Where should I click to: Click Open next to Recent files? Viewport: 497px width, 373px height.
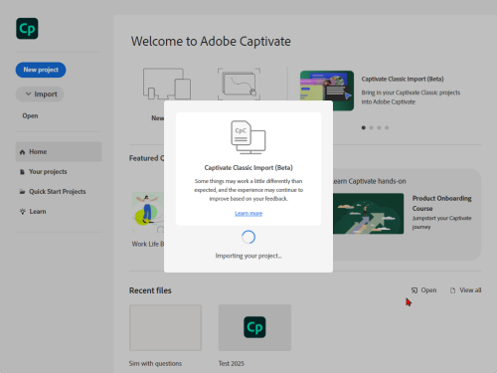tap(424, 290)
